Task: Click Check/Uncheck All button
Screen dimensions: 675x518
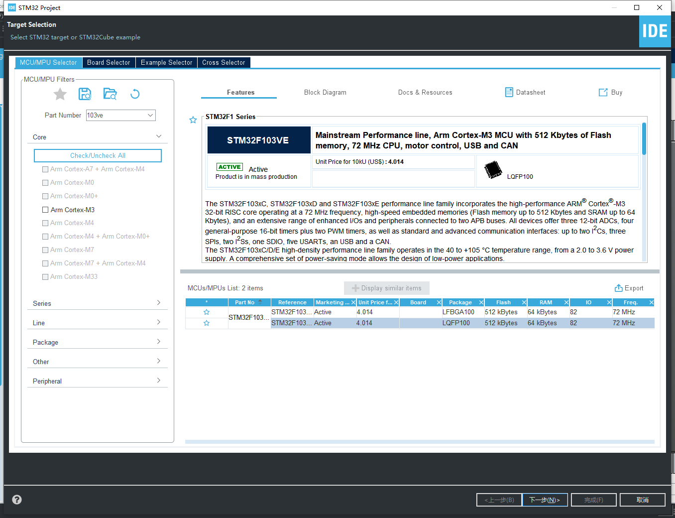Action: 98,155
